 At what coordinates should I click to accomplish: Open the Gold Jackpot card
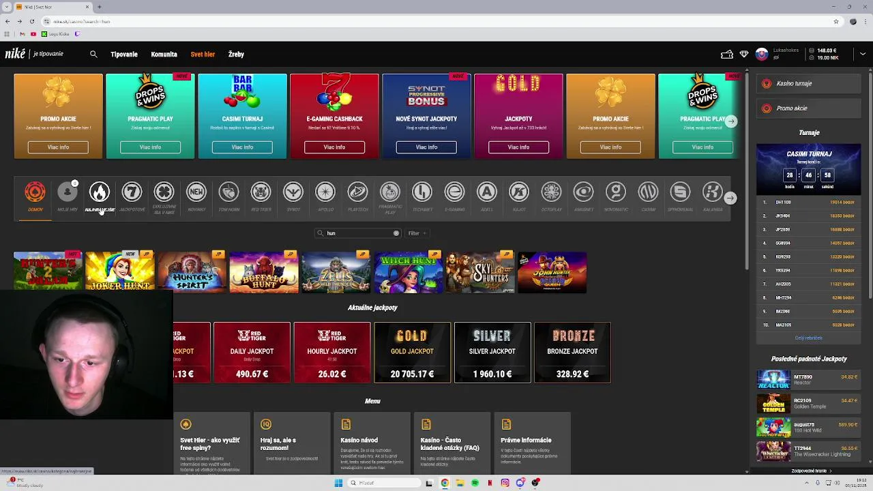(x=412, y=353)
